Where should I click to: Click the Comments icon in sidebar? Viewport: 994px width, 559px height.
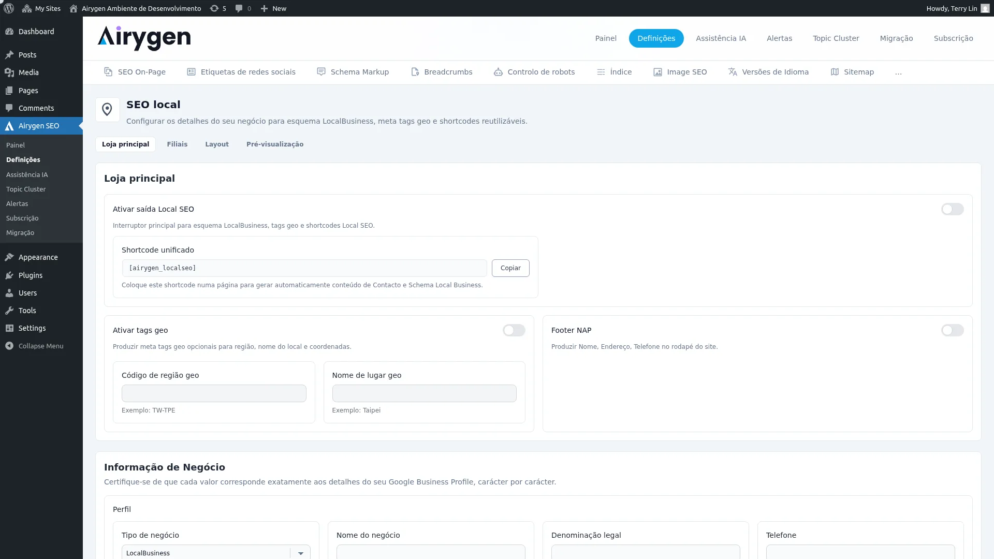point(9,108)
